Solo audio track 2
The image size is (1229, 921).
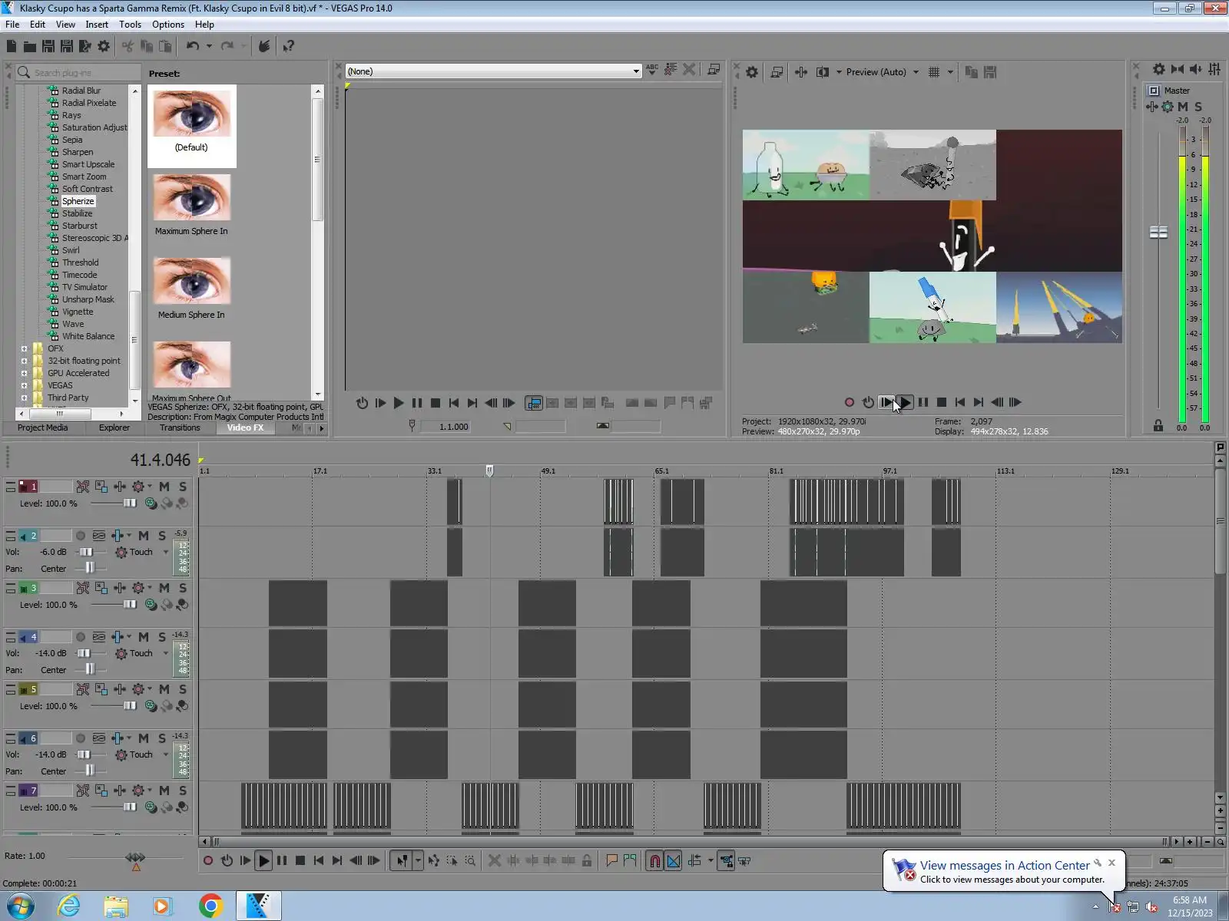(x=162, y=536)
